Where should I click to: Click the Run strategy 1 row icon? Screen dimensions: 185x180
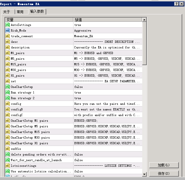(8, 92)
